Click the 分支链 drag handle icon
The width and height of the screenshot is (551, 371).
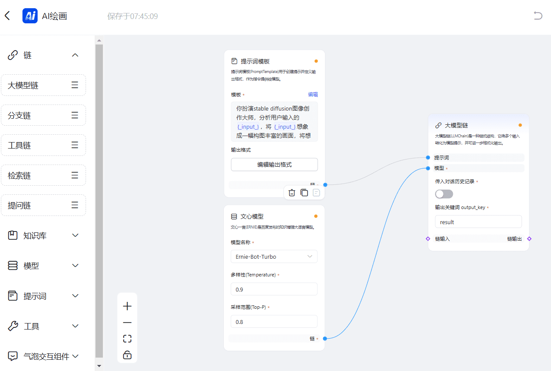click(75, 115)
